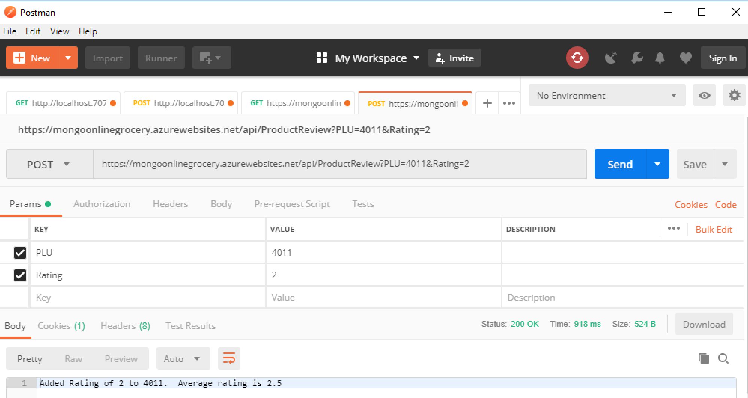This screenshot has width=748, height=398.
Task: Open the Send button dropdown arrow
Action: click(x=657, y=164)
